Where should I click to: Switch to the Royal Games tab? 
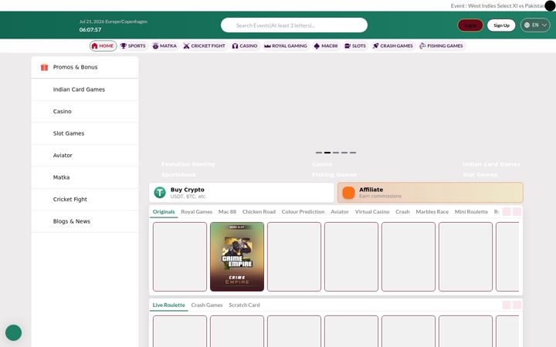click(196, 212)
